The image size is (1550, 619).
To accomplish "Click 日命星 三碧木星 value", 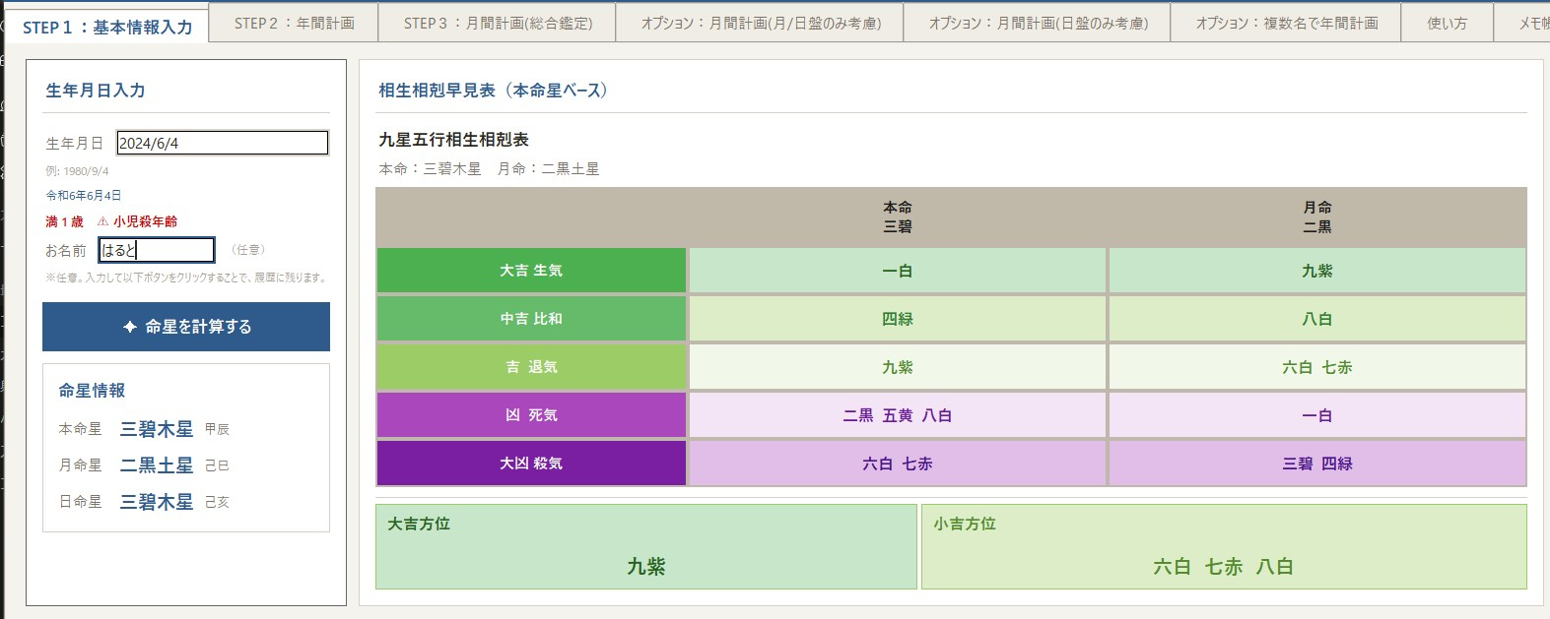I will [x=157, y=502].
